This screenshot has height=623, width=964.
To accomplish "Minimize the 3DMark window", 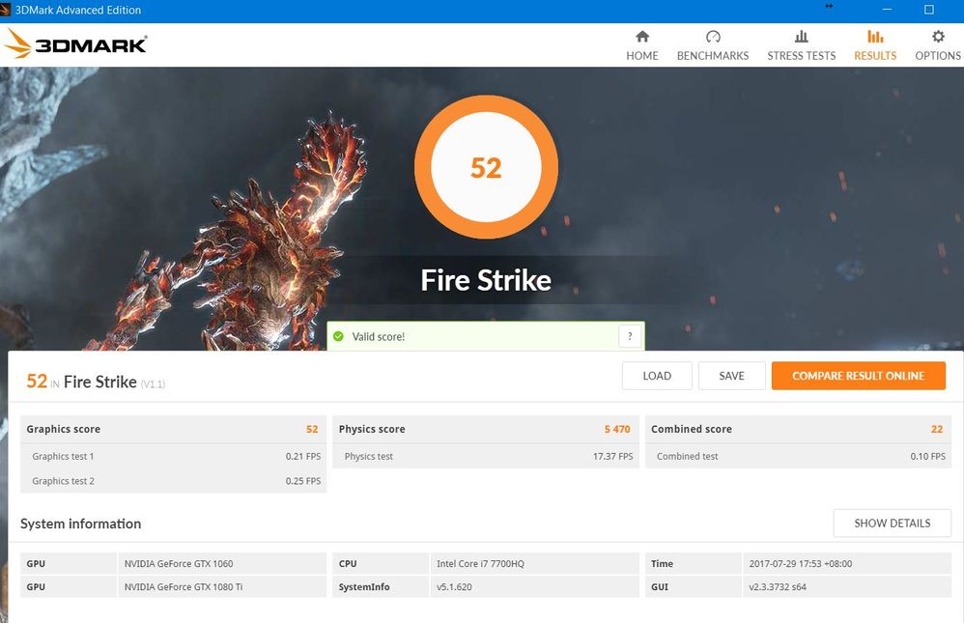I will (887, 10).
